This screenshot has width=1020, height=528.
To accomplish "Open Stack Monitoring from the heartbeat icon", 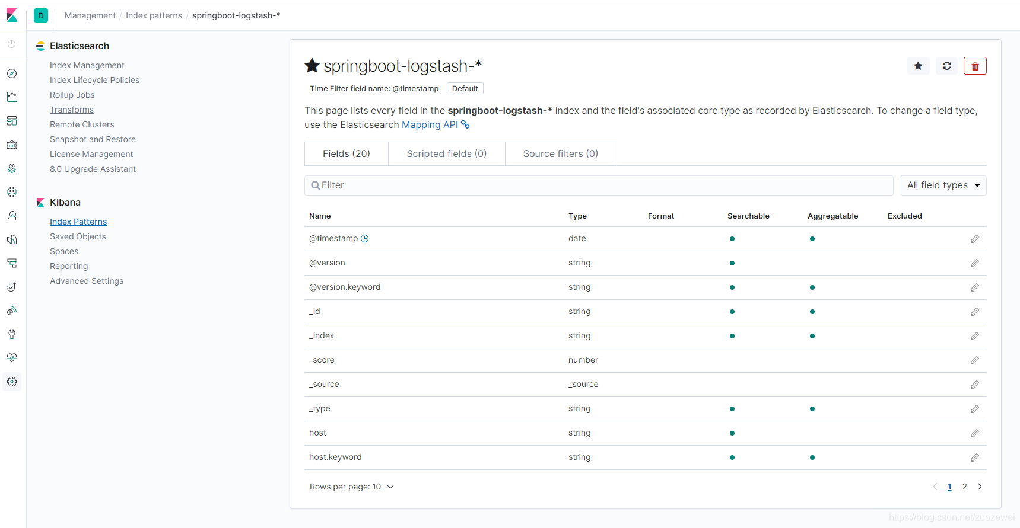I will pos(12,358).
